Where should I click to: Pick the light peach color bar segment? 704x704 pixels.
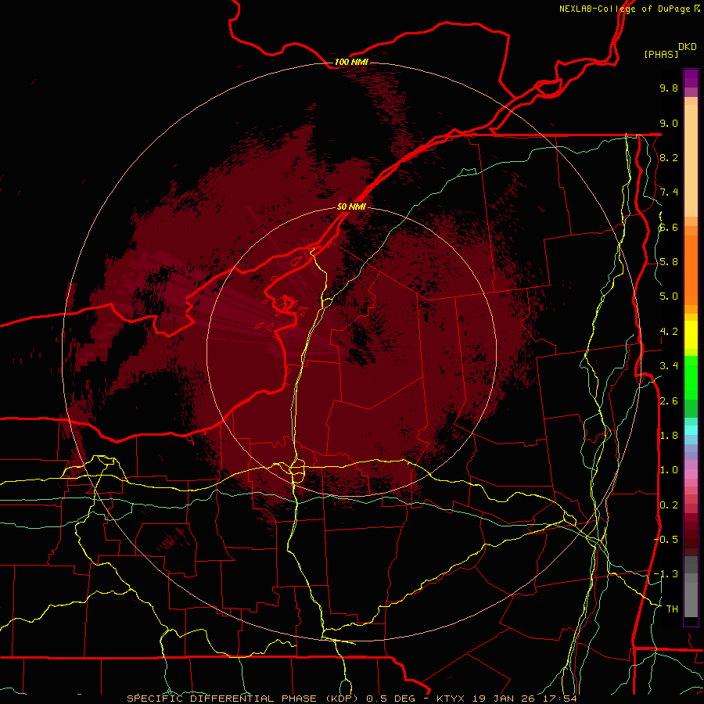(x=691, y=160)
